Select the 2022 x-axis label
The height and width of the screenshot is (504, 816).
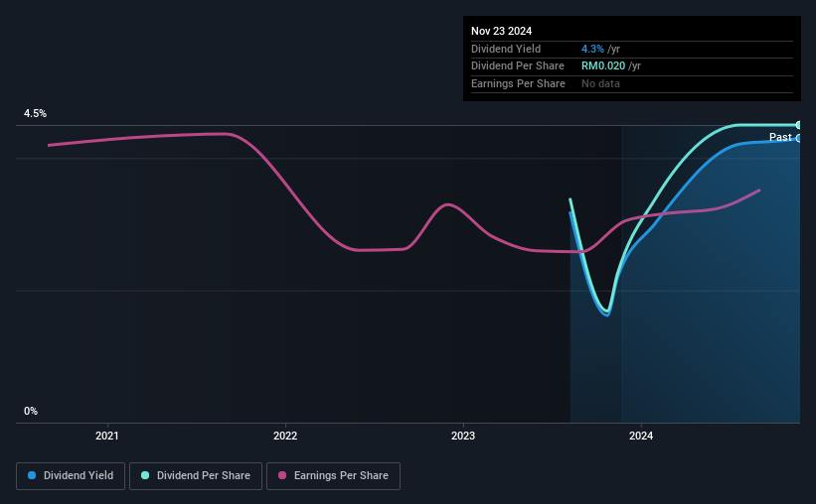tap(285, 436)
